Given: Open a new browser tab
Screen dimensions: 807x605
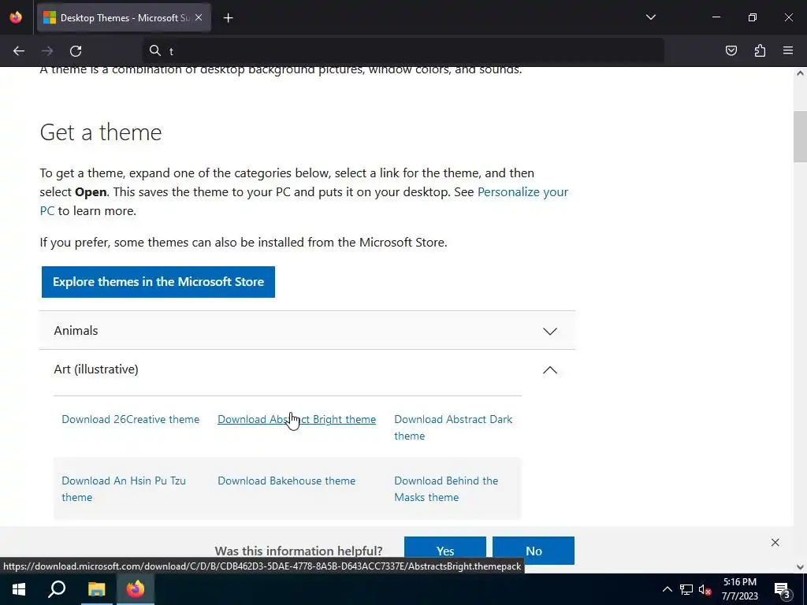Looking at the screenshot, I should tap(228, 18).
